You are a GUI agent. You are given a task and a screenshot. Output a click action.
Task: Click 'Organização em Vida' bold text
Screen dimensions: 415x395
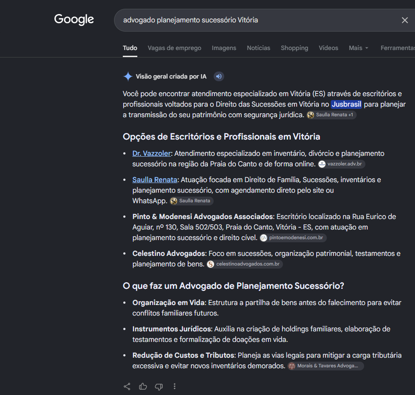[168, 302]
